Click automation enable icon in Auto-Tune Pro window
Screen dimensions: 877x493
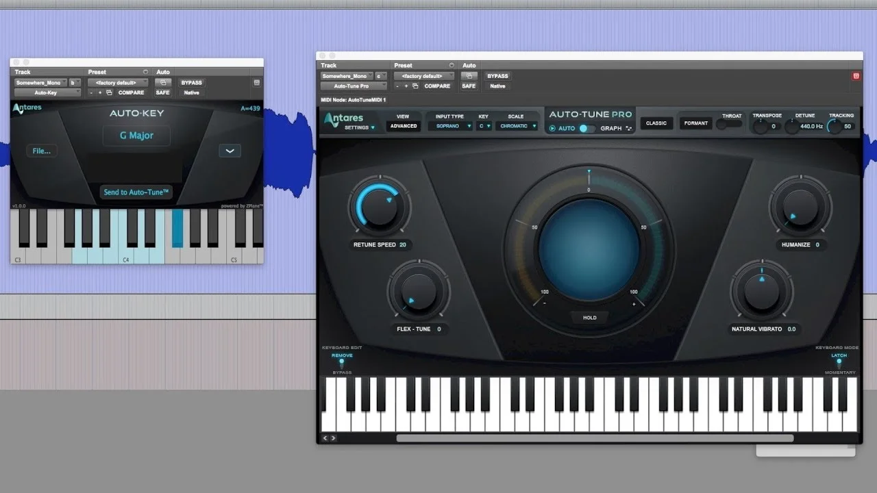469,76
